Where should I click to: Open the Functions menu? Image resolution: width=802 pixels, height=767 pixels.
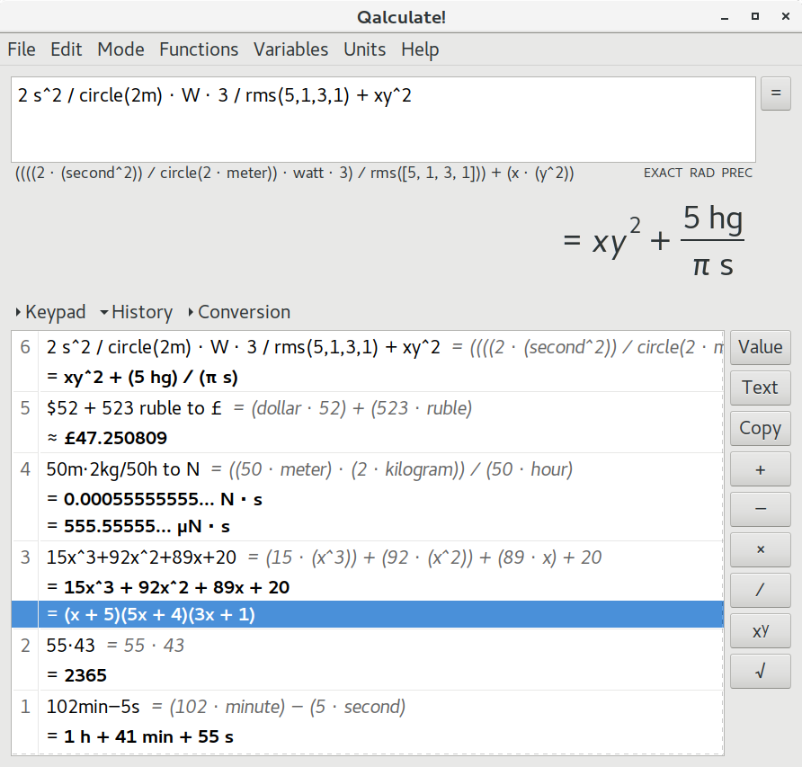[199, 49]
